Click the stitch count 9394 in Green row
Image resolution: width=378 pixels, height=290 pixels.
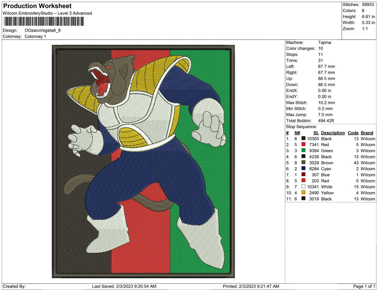pos(314,151)
